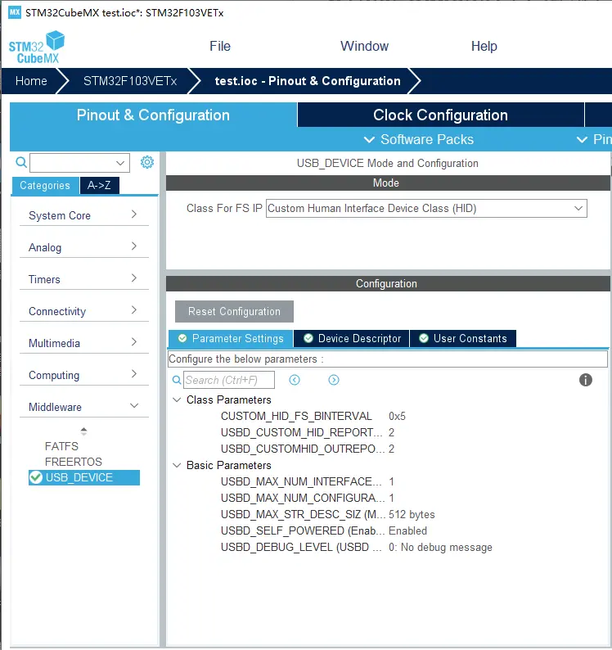This screenshot has width=612, height=650.
Task: Go to previous search result arrow
Action: tap(295, 380)
